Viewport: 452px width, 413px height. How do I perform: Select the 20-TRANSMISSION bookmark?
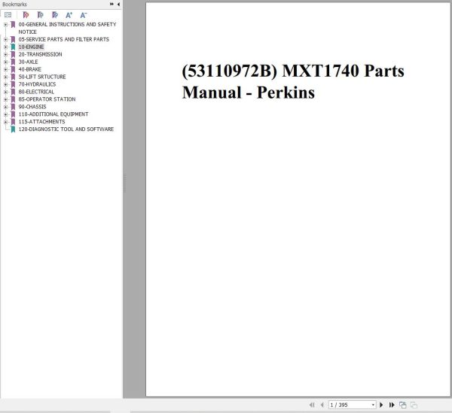40,54
